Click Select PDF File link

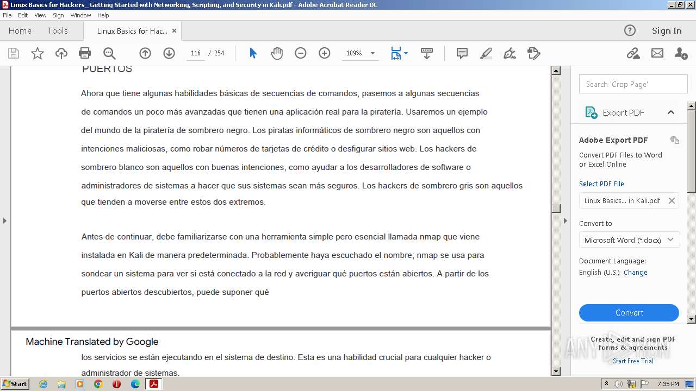(601, 184)
